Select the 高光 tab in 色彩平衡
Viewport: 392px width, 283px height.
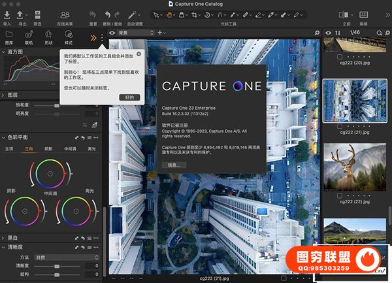point(91,148)
